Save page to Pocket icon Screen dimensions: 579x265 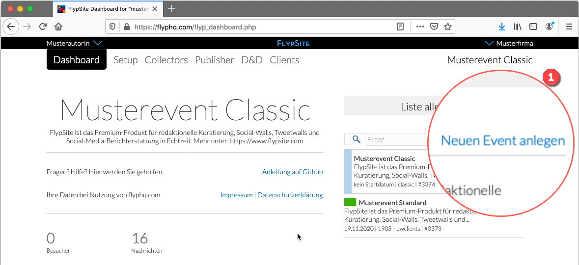(435, 26)
